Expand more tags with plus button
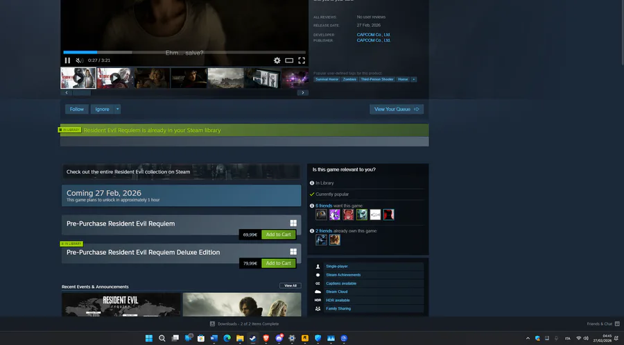 point(414,79)
